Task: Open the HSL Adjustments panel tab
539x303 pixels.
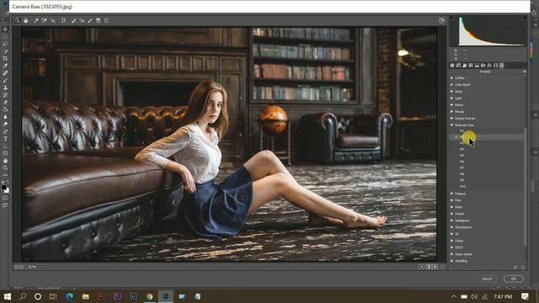Action: click(x=471, y=66)
